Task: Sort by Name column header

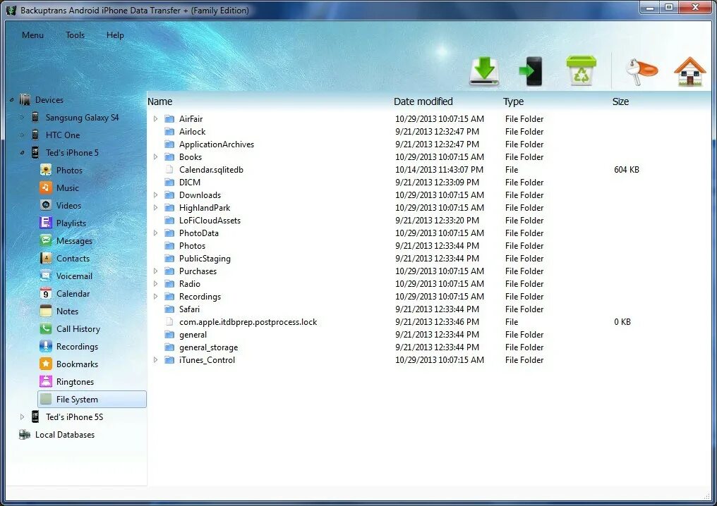Action: pos(160,101)
